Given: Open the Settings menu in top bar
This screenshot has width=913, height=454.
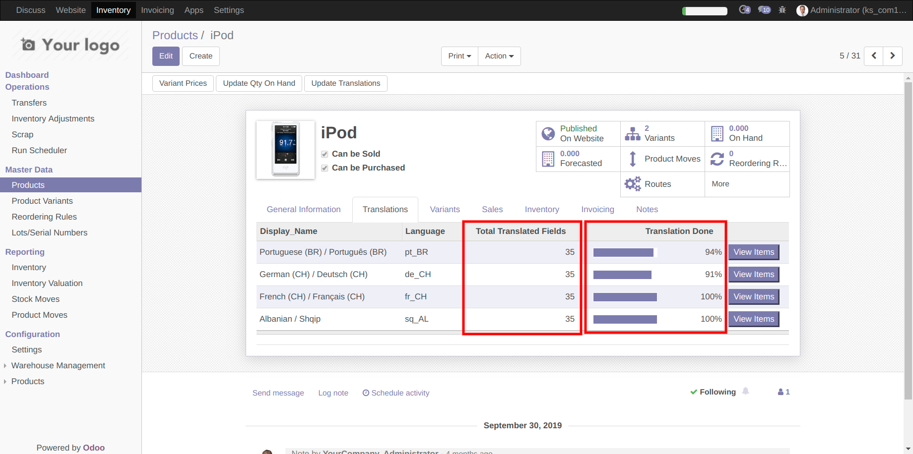Looking at the screenshot, I should pyautogui.click(x=229, y=10).
